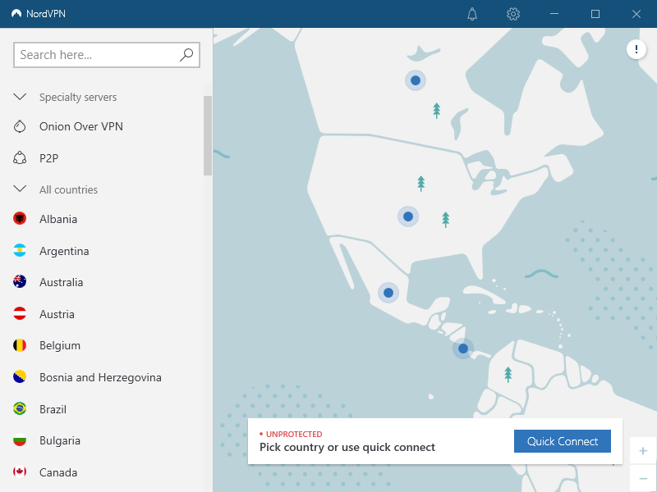
Task: Click the exclamation info icon on map
Action: point(636,49)
